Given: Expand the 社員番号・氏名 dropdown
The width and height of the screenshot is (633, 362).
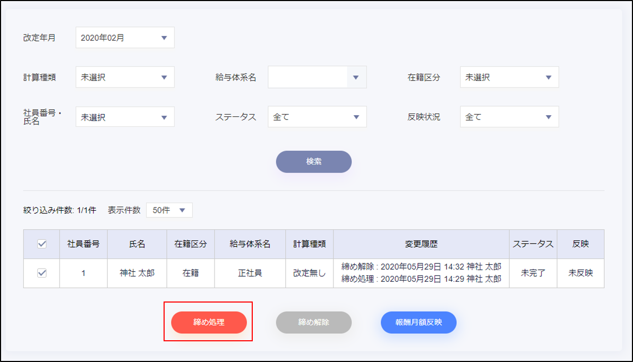Looking at the screenshot, I should (x=125, y=117).
